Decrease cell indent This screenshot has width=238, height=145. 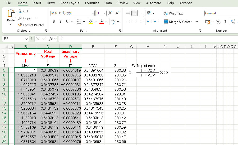(x=149, y=22)
